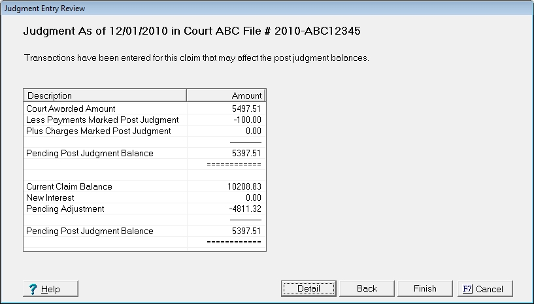Go Back to the previous step
Viewport: 534px width, 304px height.
tap(367, 288)
